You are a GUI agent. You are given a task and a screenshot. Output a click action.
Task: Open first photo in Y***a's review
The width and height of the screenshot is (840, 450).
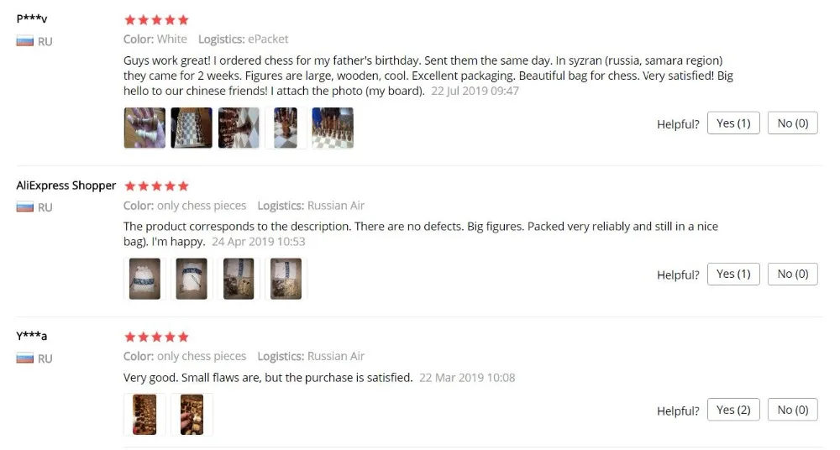click(x=144, y=414)
